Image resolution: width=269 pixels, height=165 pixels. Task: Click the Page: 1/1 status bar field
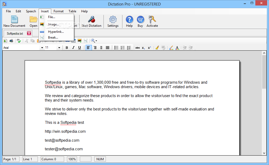click(x=11, y=159)
